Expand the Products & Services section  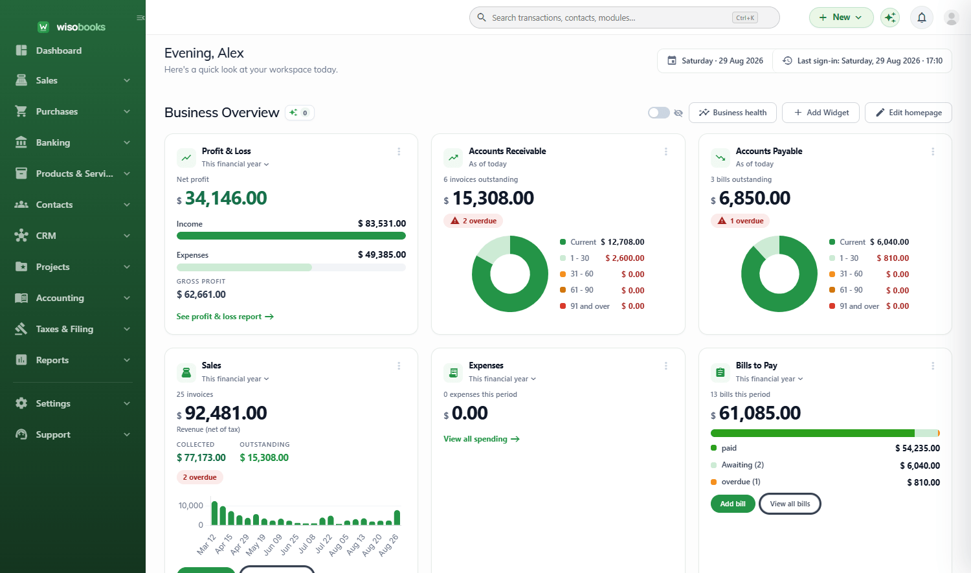(x=127, y=174)
